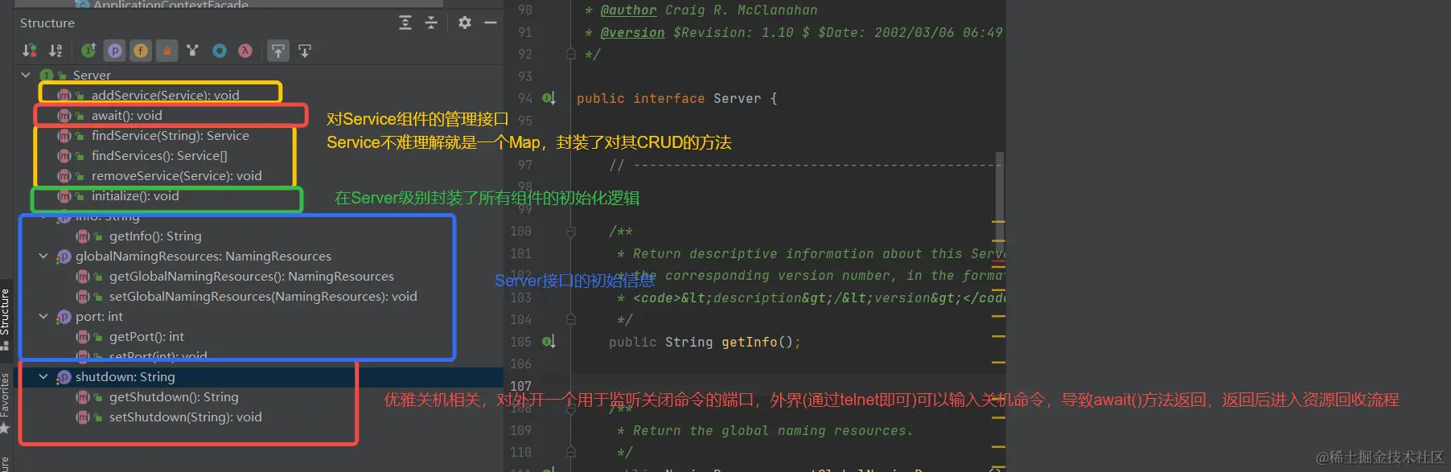Click implemented-interface gutter icon on line 94
Image resolution: width=1451 pixels, height=472 pixels.
pyautogui.click(x=549, y=98)
